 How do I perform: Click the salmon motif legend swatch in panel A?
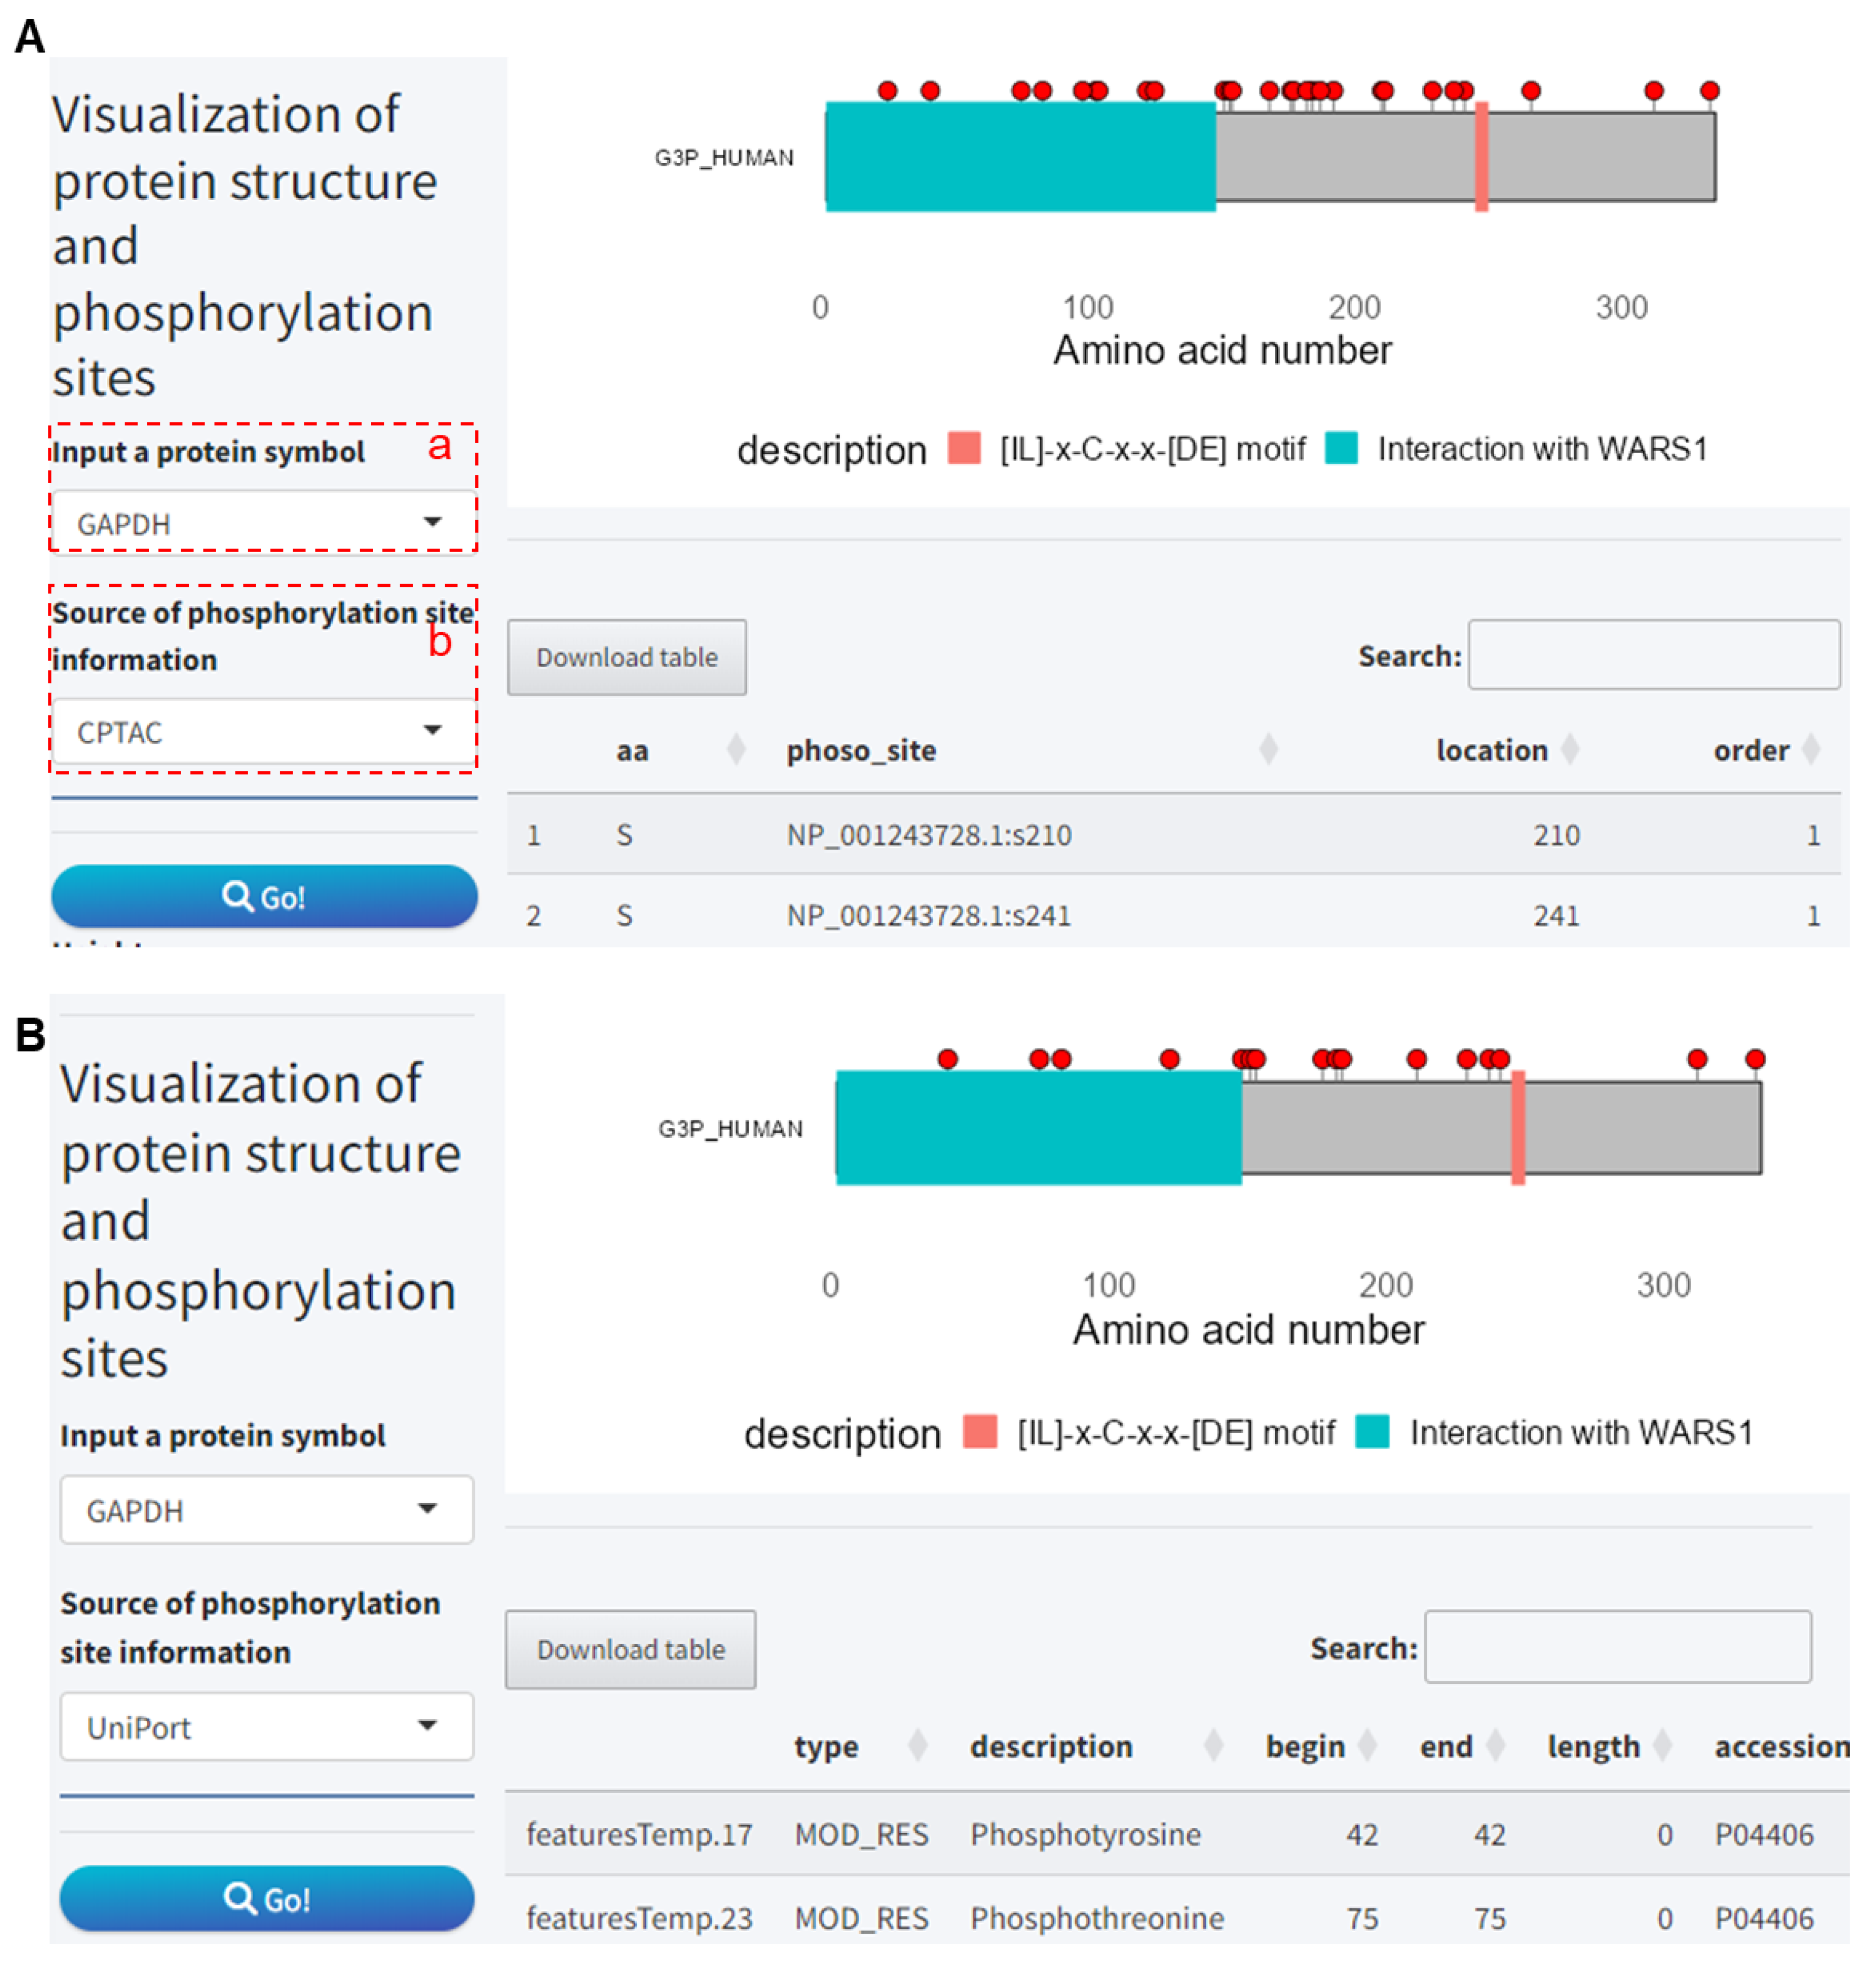pos(963,448)
